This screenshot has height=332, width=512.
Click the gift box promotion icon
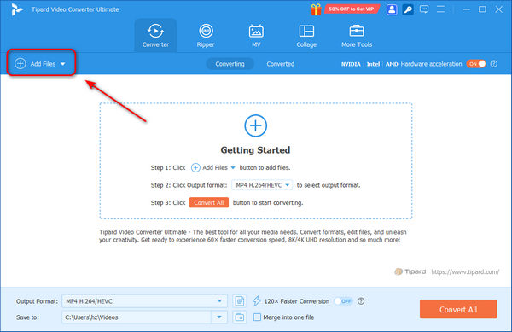(316, 9)
